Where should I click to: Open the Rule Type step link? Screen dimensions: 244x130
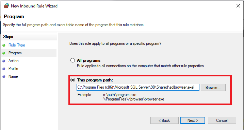click(x=17, y=45)
